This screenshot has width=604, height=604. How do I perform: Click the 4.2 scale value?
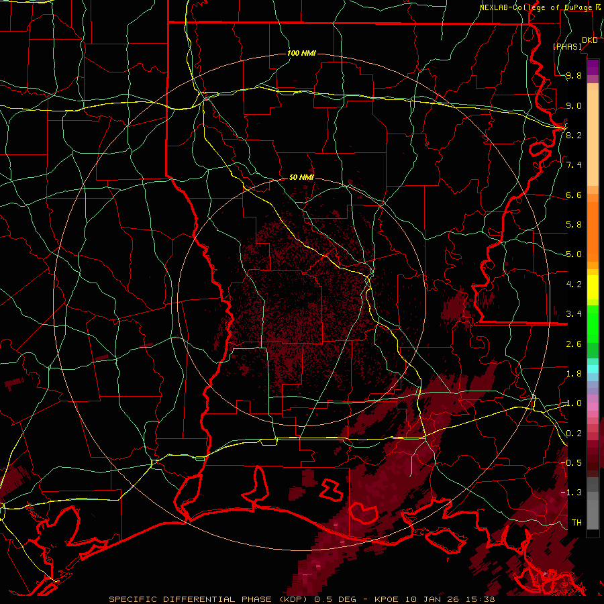[x=574, y=285]
